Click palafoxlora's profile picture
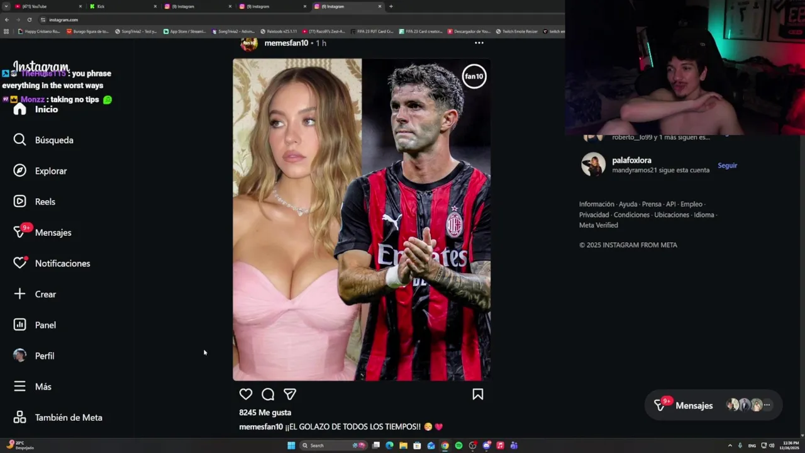The image size is (805, 453). 593,164
